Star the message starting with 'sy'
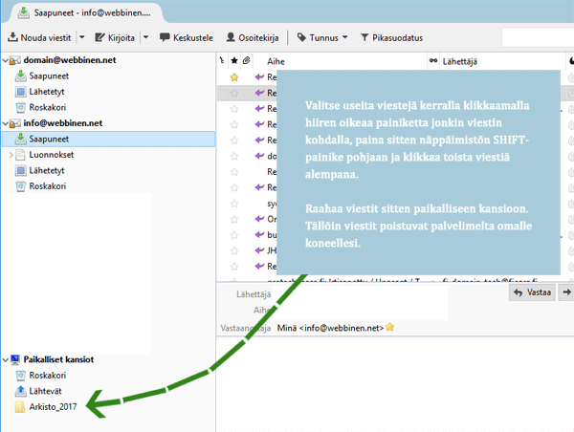 click(x=234, y=204)
